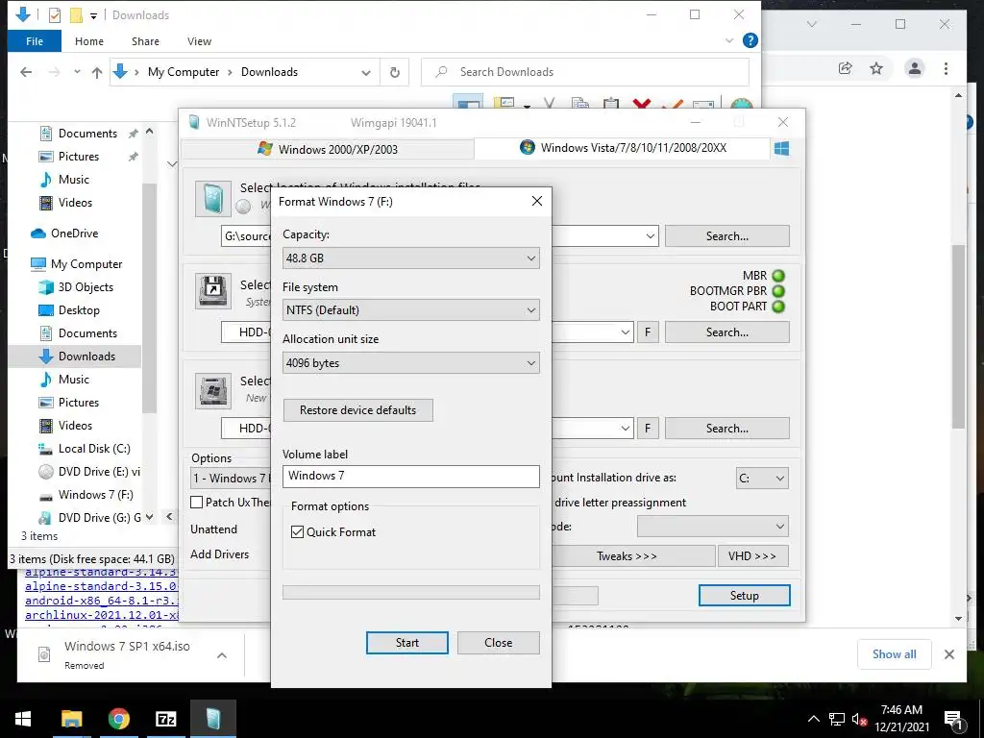Open the mount drive letter C: dropdown

(x=762, y=479)
